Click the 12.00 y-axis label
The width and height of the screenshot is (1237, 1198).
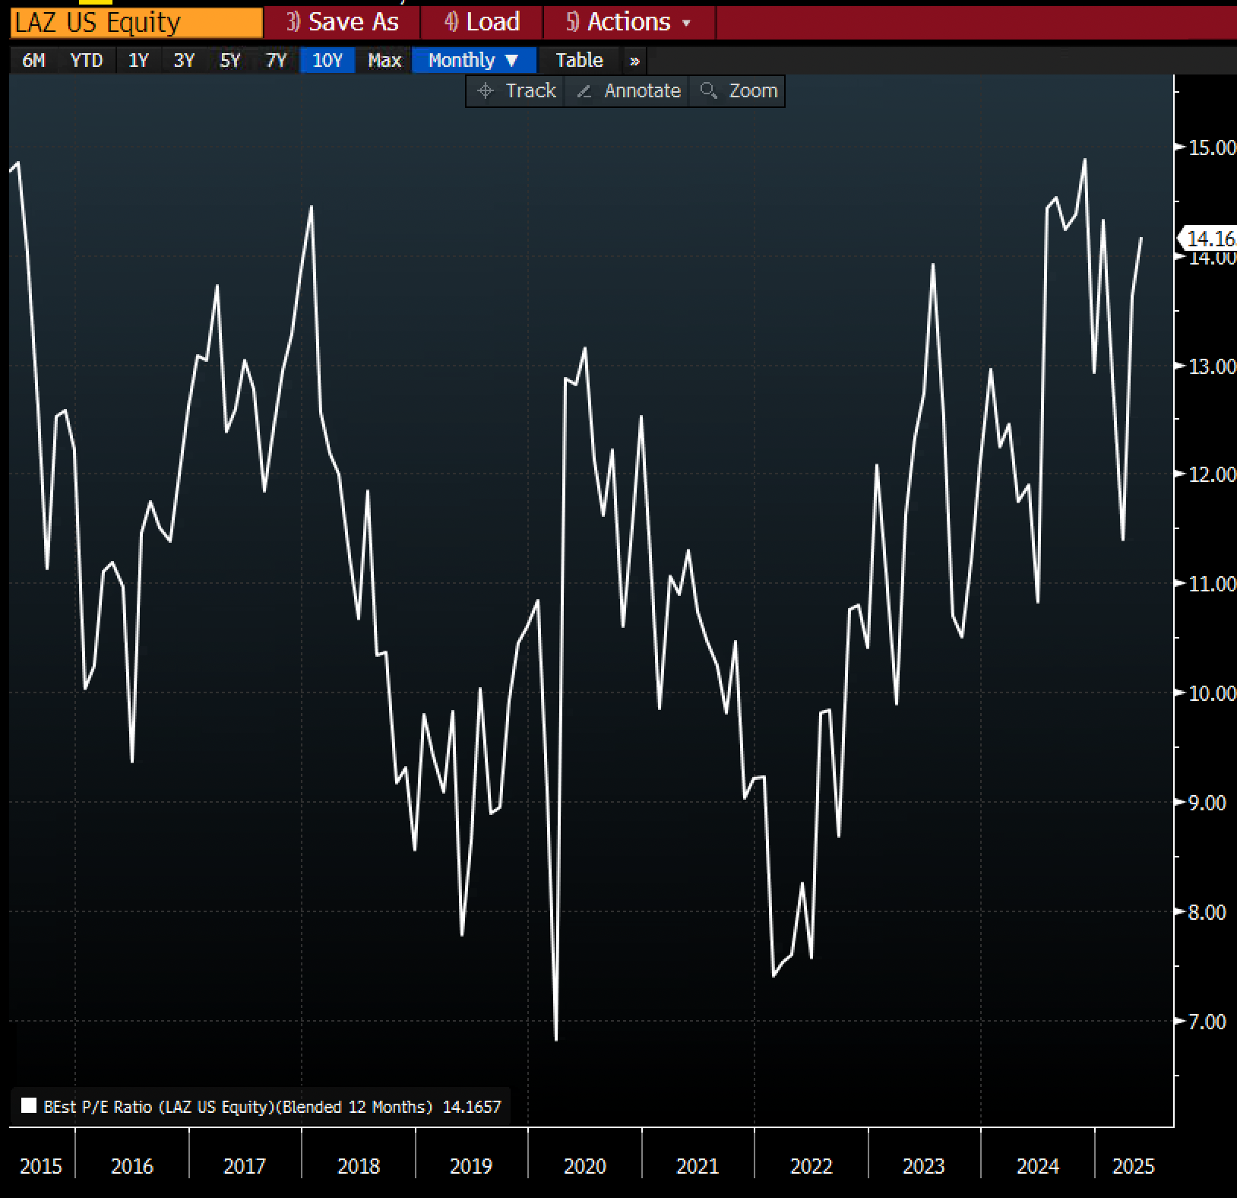click(1212, 474)
